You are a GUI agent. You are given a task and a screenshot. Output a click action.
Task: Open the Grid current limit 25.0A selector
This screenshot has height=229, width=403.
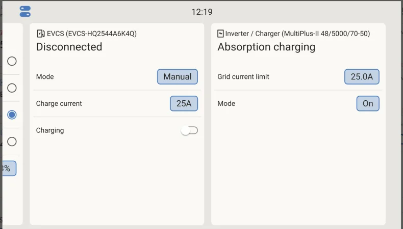(x=362, y=77)
